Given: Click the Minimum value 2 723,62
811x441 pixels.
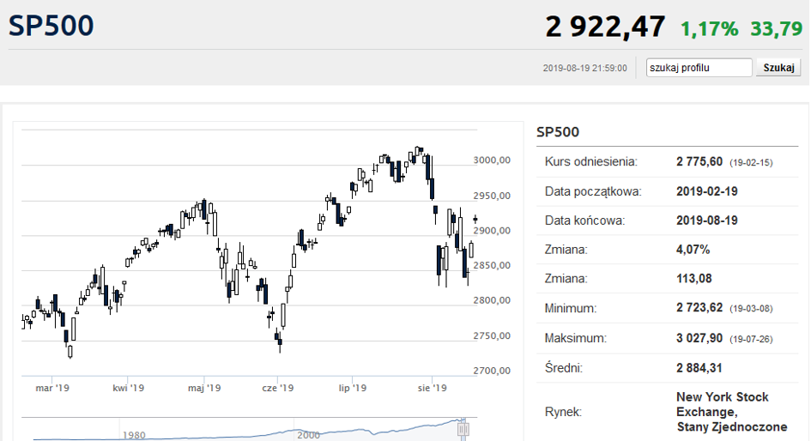Looking at the screenshot, I should point(699,308).
